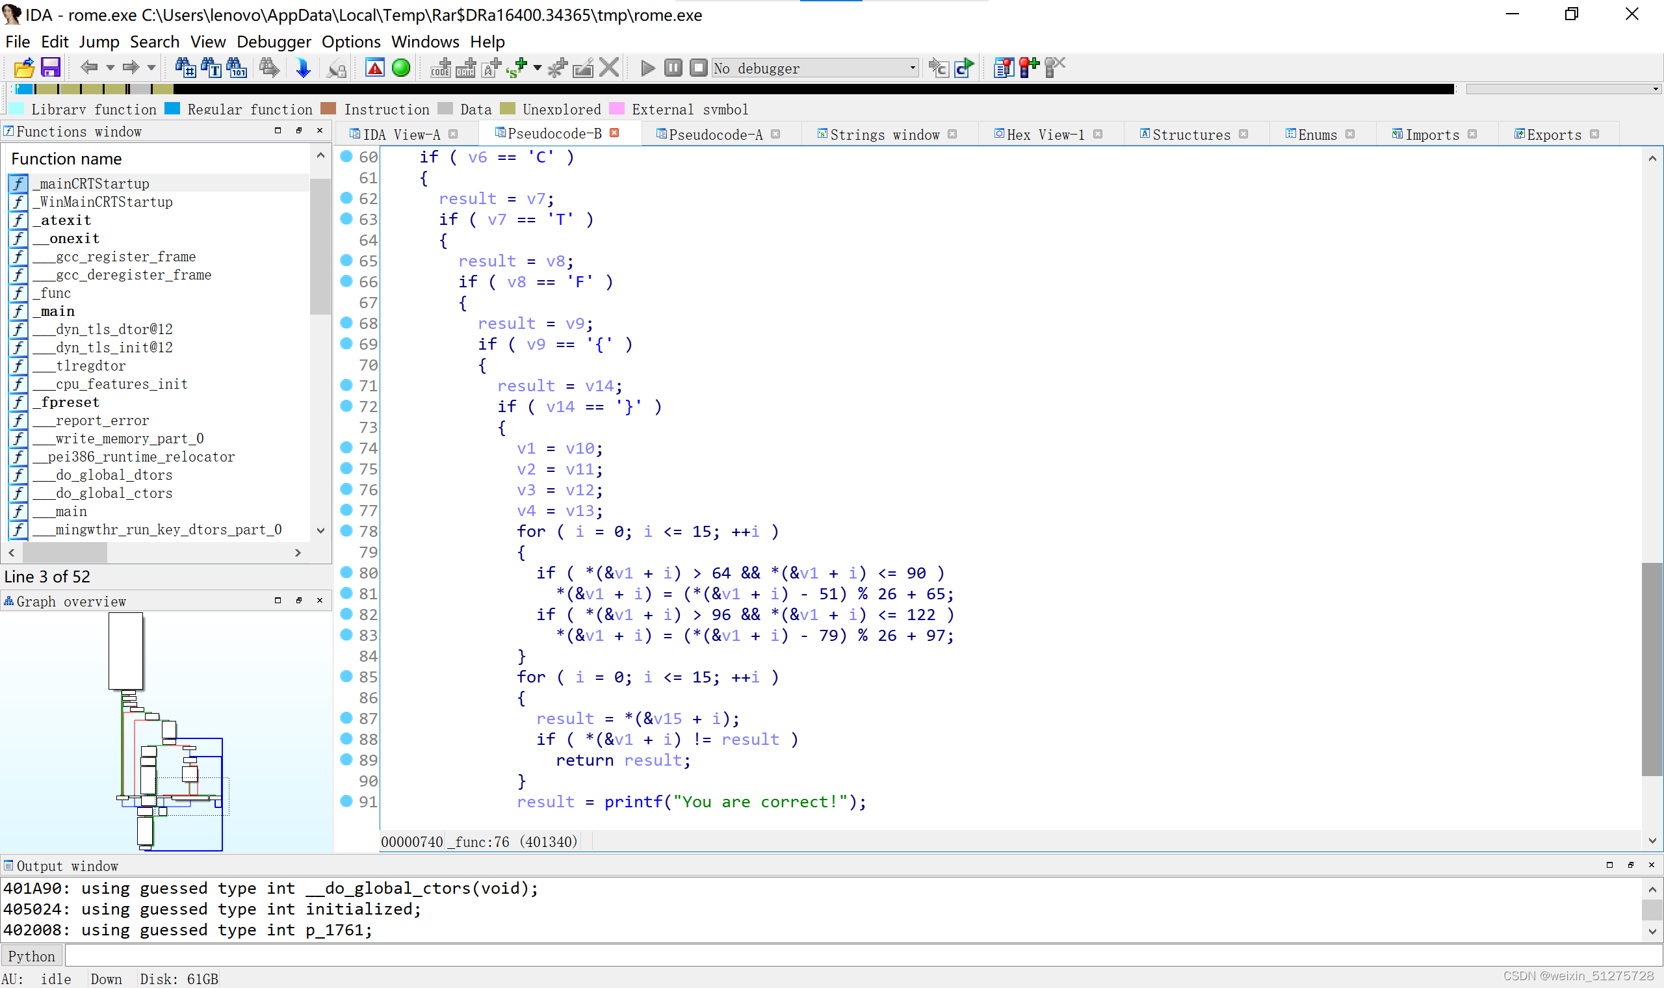Convert to data with the DATA icon
Viewport: 1664px width, 988px height.
[465, 67]
